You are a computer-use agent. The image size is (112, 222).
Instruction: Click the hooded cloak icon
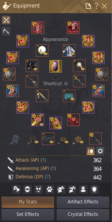[x=83, y=189]
